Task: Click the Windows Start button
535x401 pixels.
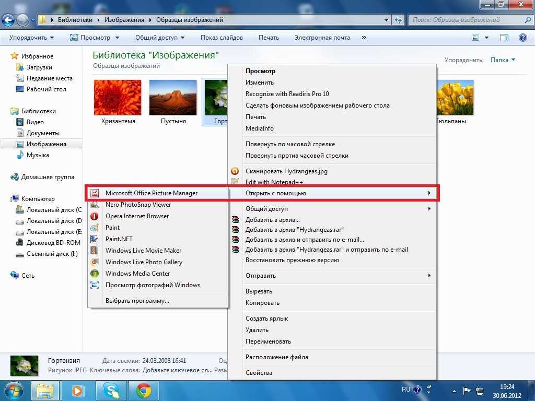Action: click(13, 391)
